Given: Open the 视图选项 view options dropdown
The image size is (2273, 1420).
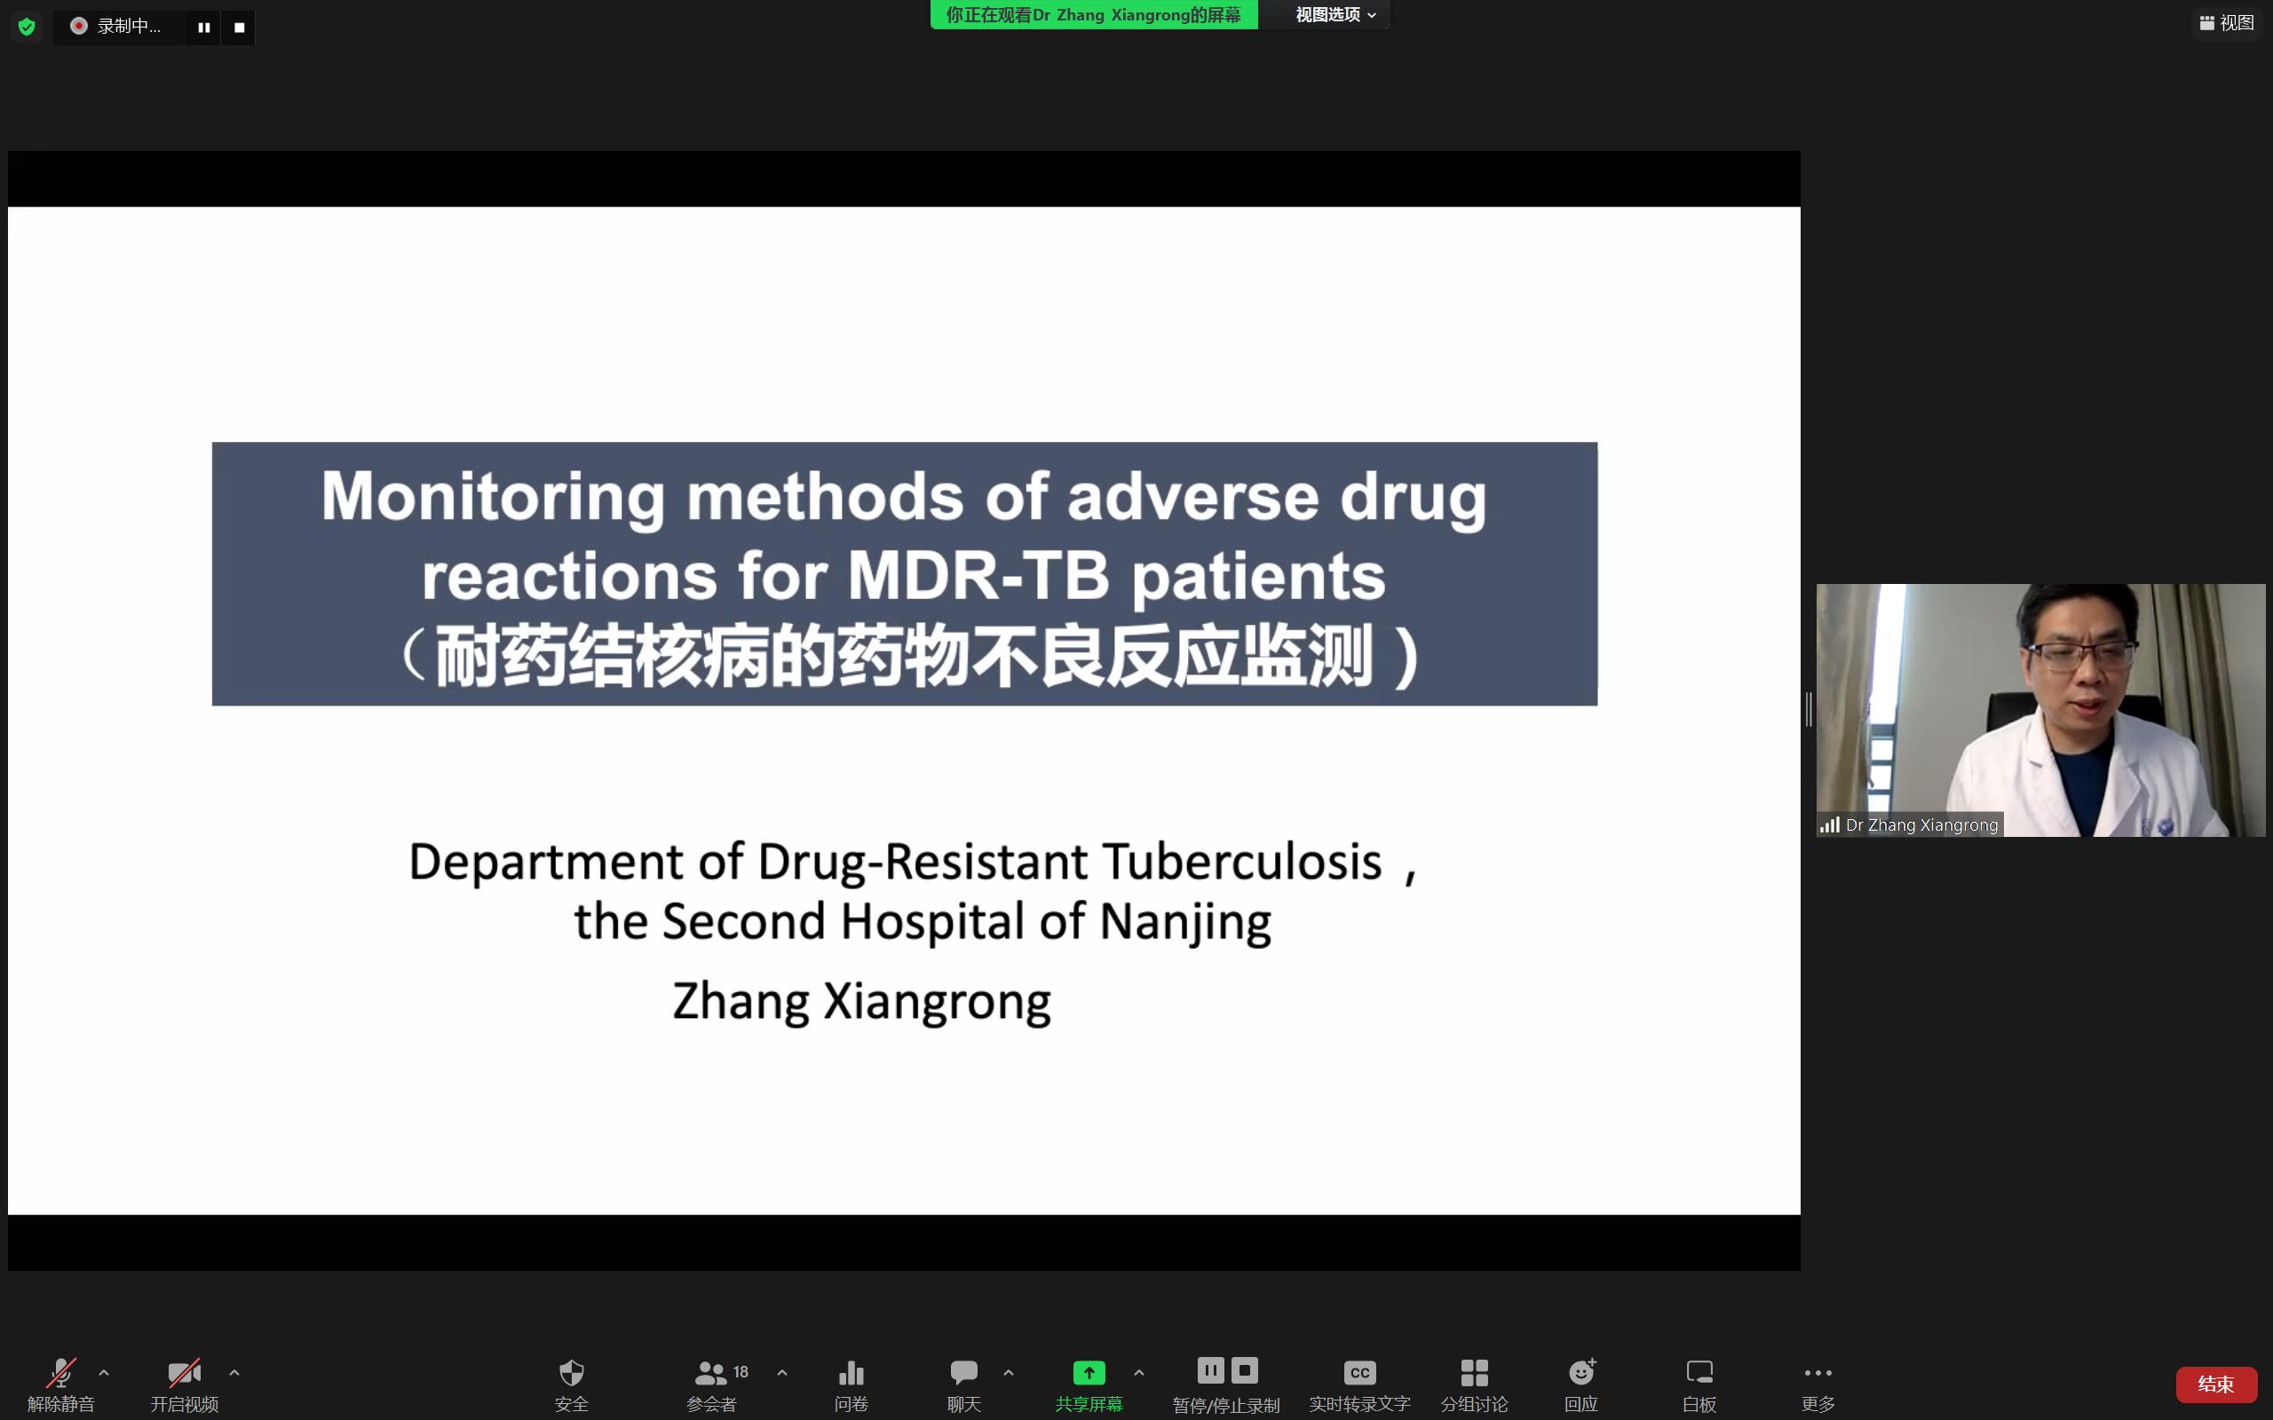Looking at the screenshot, I should point(1334,15).
